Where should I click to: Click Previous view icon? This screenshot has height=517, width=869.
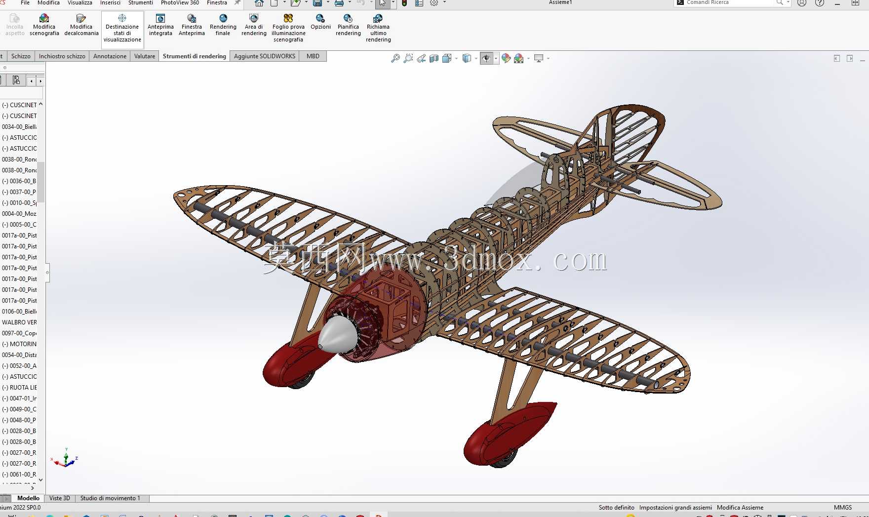(421, 58)
